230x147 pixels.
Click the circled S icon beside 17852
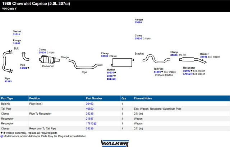pos(192,74)
